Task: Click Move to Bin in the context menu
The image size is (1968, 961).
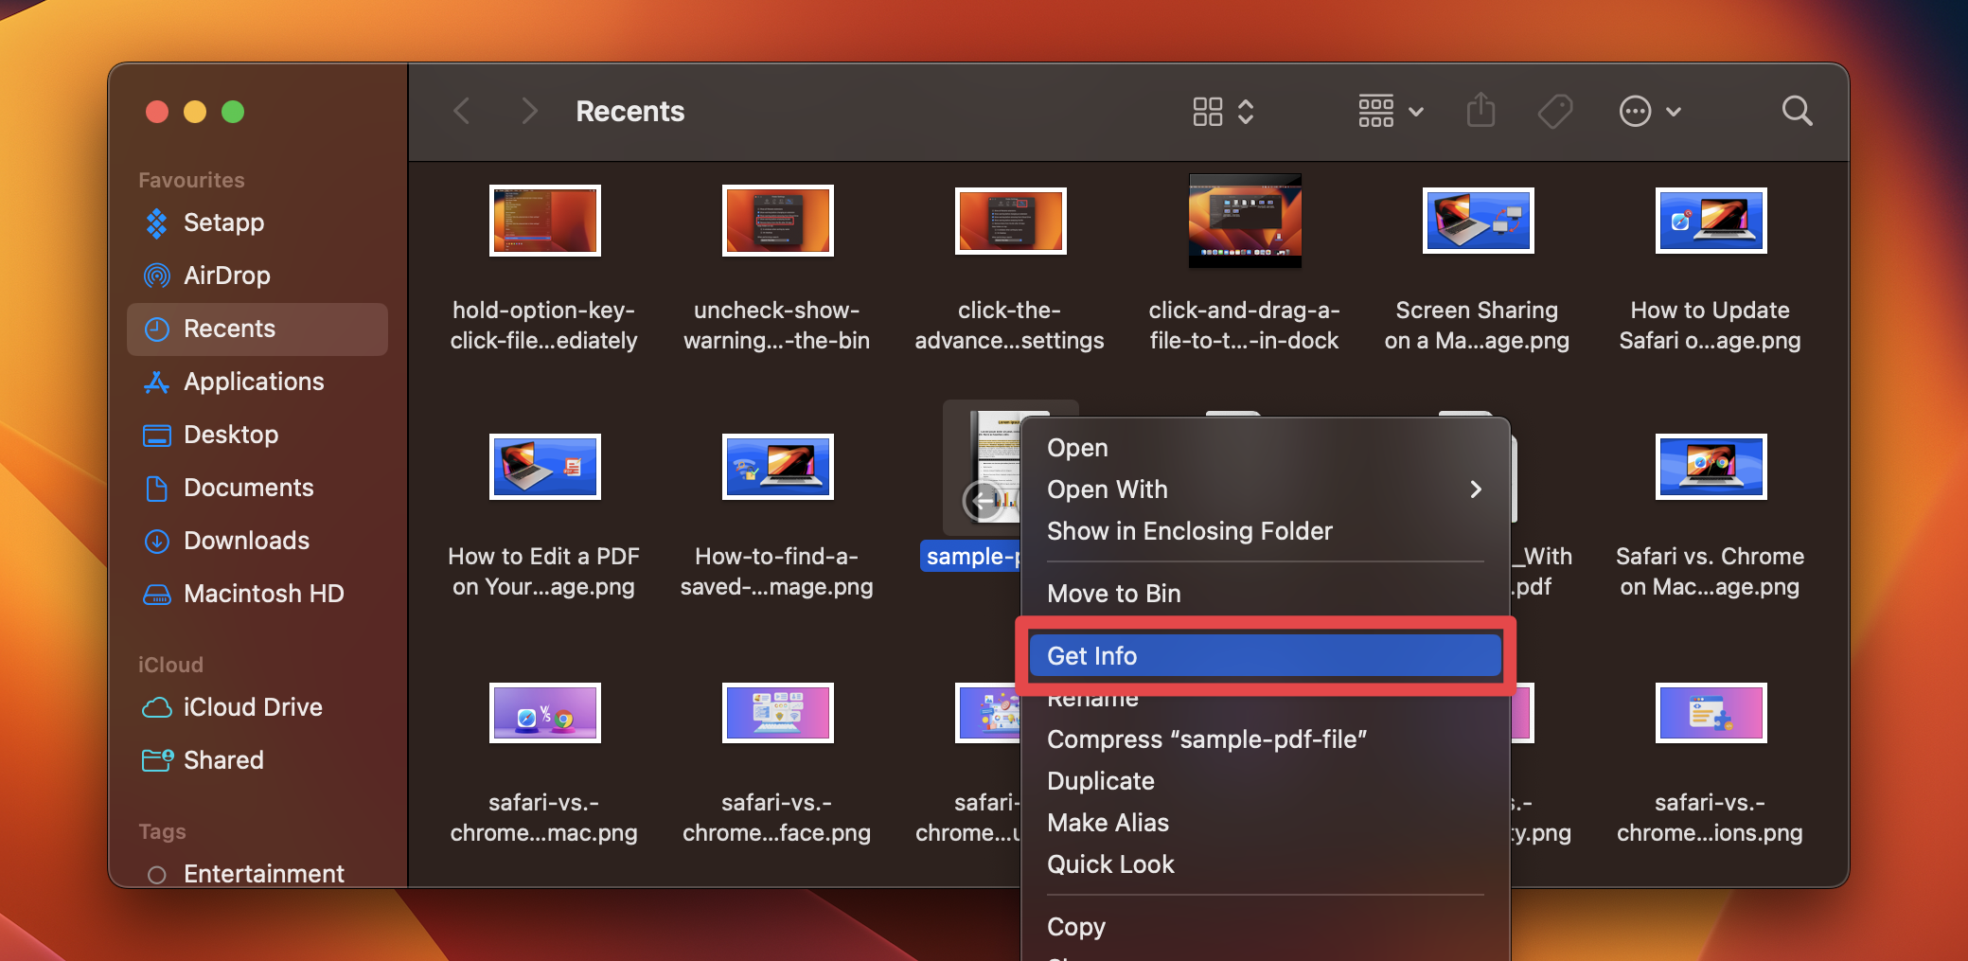Action: click(1113, 594)
